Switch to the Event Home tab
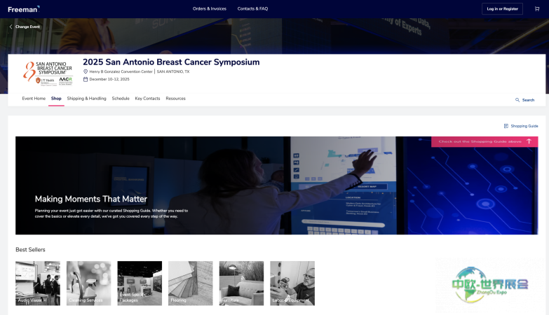The image size is (549, 315). tap(34, 99)
